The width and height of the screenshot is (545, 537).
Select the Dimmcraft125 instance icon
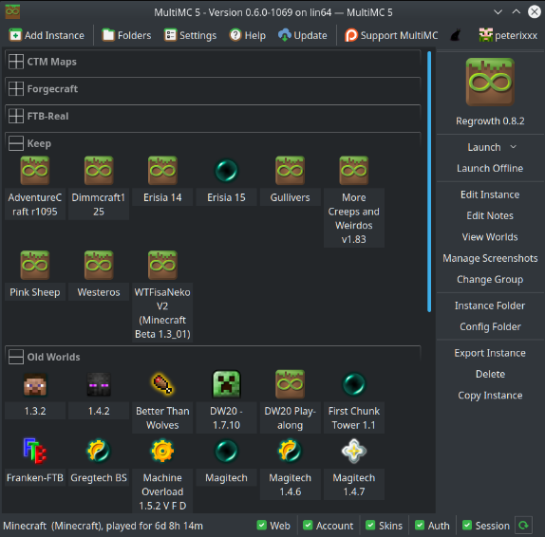[x=99, y=170]
